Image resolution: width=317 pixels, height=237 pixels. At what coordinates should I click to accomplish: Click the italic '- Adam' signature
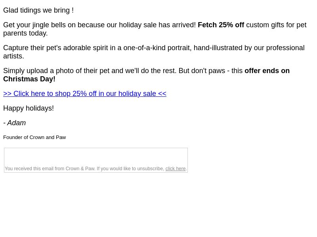coord(15,123)
